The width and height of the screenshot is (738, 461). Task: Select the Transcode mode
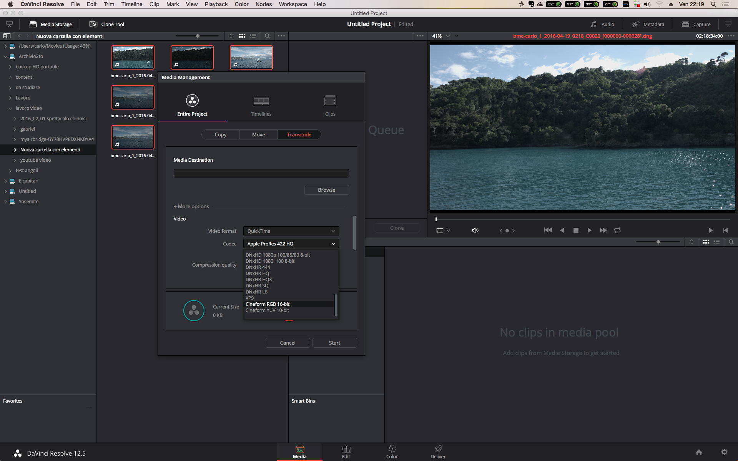299,134
